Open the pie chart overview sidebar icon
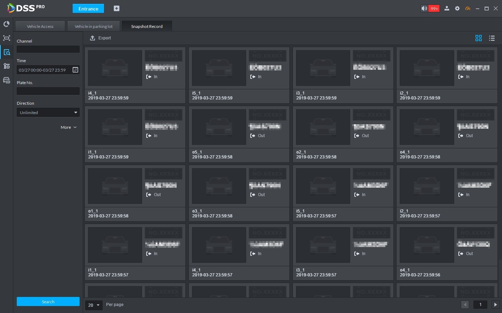The width and height of the screenshot is (502, 313). [6, 24]
